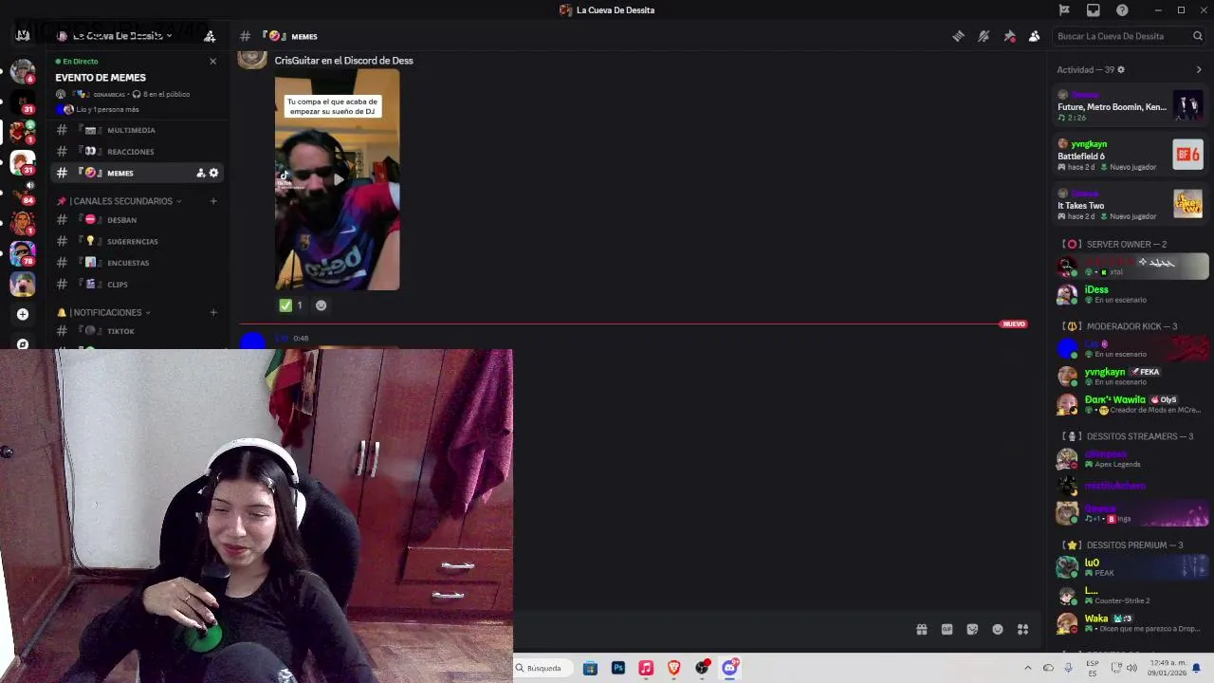Open Windows notification bell in taskbar
The height and width of the screenshot is (683, 1214).
tap(1197, 668)
